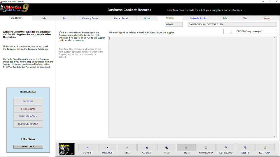
Task: Check the ONE-TIME only message box
Action: pyautogui.click(x=231, y=31)
